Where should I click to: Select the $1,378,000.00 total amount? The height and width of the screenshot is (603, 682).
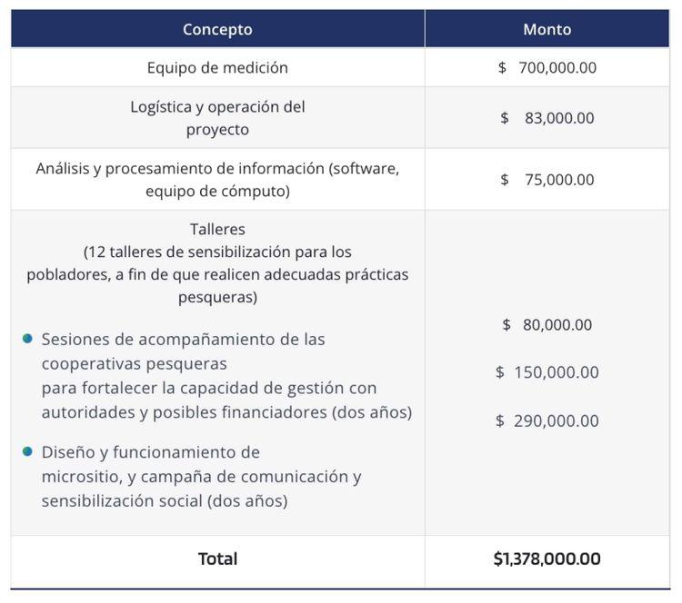[547, 559]
